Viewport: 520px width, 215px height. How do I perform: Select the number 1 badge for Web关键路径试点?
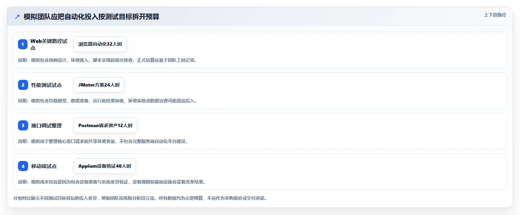click(23, 44)
